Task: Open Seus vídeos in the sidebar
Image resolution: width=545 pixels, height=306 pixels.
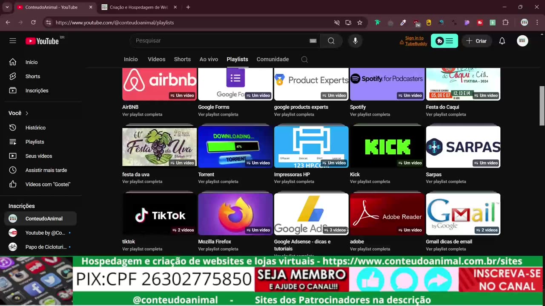Action: 41,156
